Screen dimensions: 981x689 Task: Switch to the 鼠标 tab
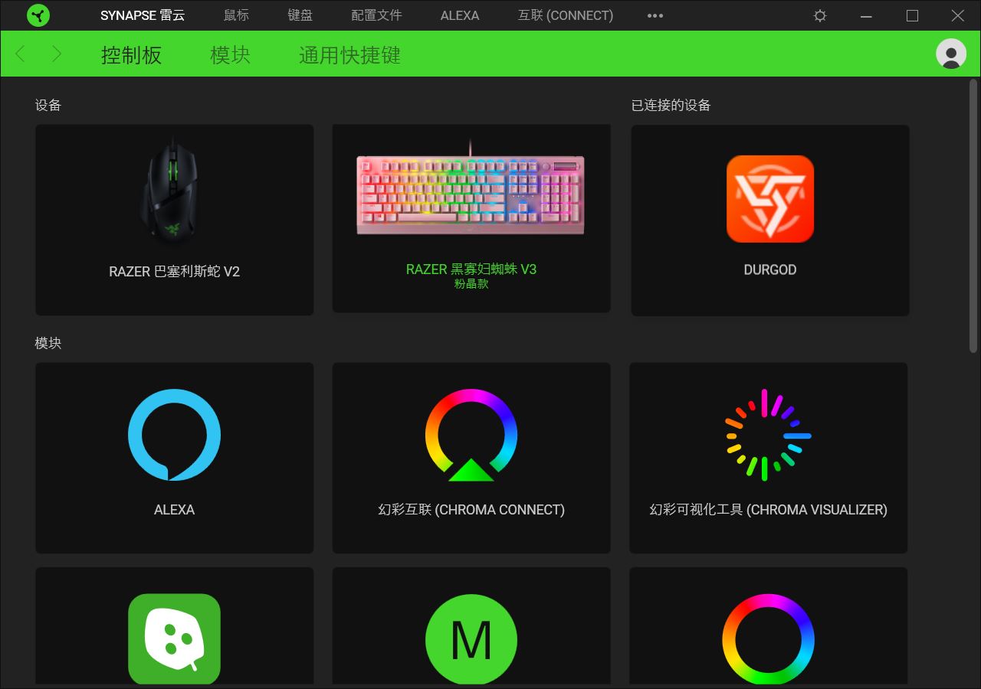236,15
